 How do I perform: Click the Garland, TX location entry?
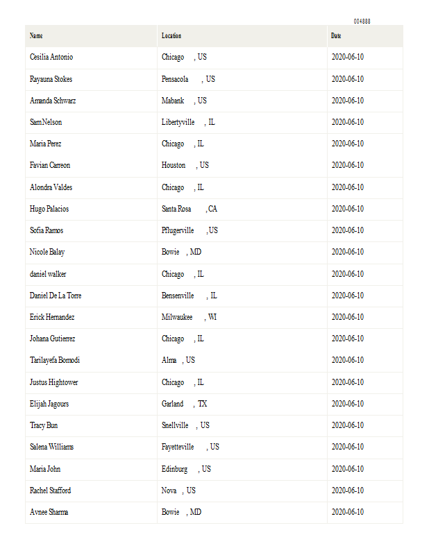pos(184,404)
